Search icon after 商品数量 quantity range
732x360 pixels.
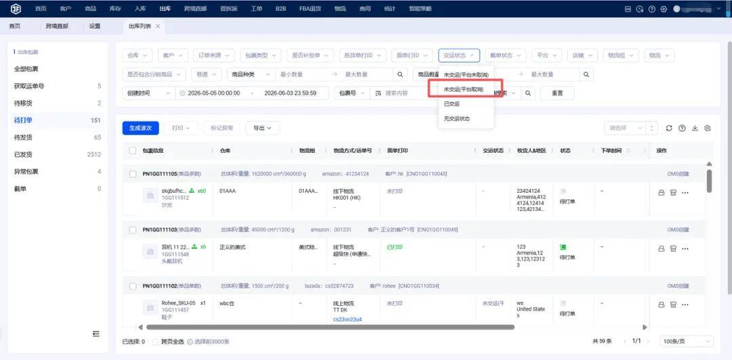[x=586, y=74]
